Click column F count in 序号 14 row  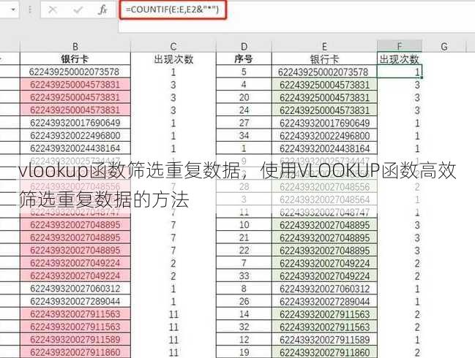(x=400, y=314)
